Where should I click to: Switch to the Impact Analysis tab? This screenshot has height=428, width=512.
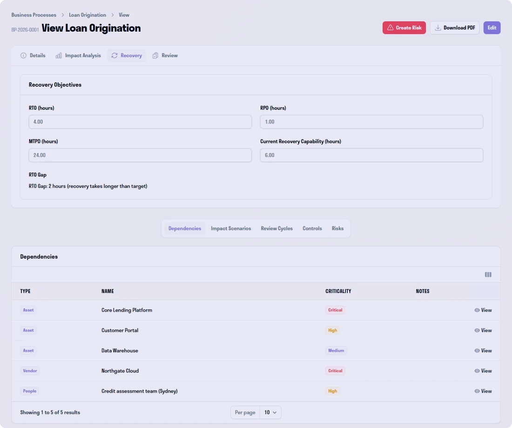pyautogui.click(x=78, y=55)
